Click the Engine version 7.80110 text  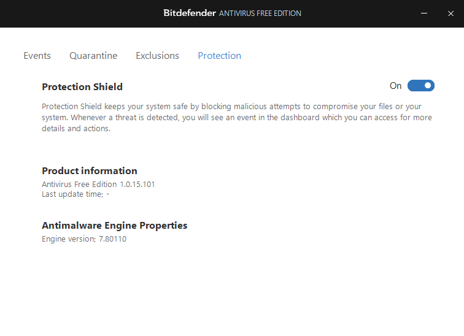pyautogui.click(x=84, y=239)
